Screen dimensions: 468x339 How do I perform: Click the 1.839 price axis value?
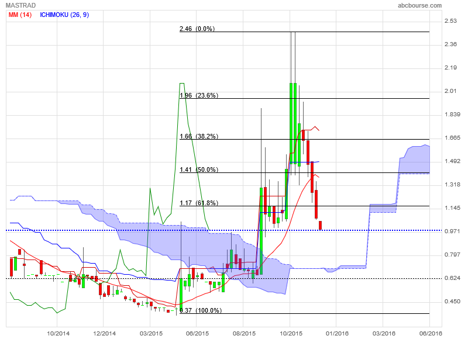[x=452, y=115]
